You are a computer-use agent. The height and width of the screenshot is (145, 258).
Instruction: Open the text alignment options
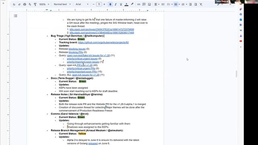156,4
